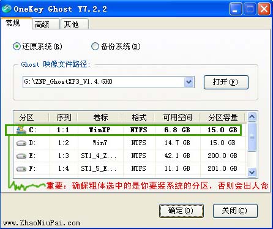The width and height of the screenshot is (273, 229).
Task: Click the disk icon beside E:
Action: [21, 156]
